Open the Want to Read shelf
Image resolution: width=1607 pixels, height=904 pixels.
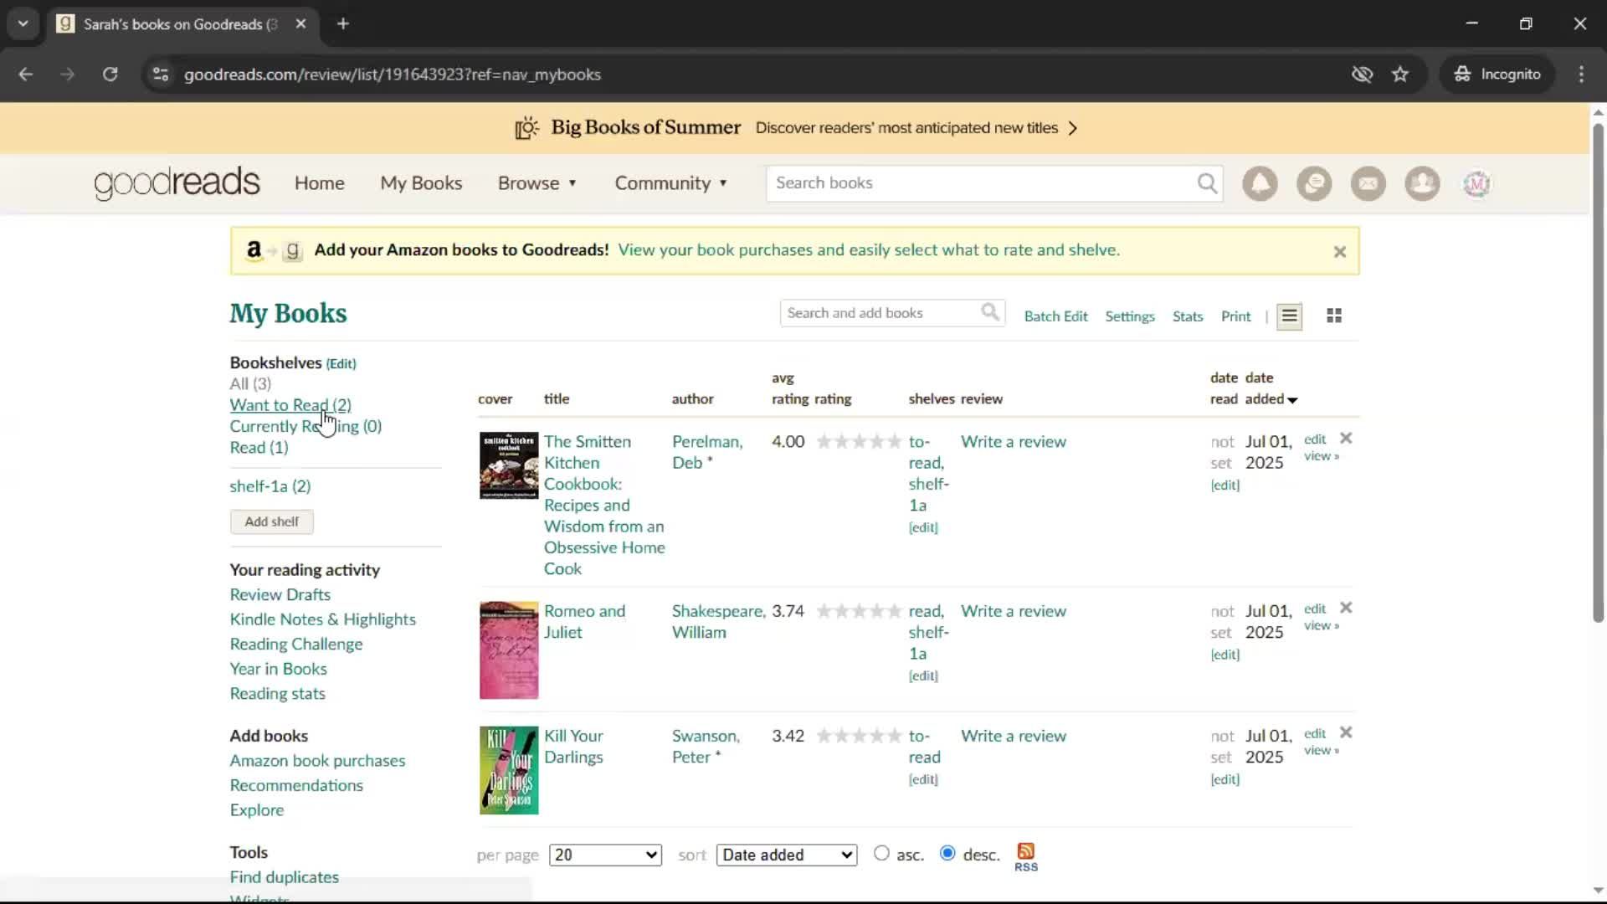(x=290, y=405)
